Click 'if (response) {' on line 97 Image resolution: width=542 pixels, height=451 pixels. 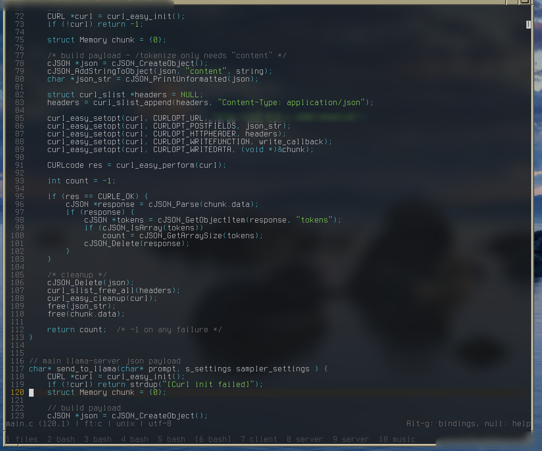coord(100,212)
